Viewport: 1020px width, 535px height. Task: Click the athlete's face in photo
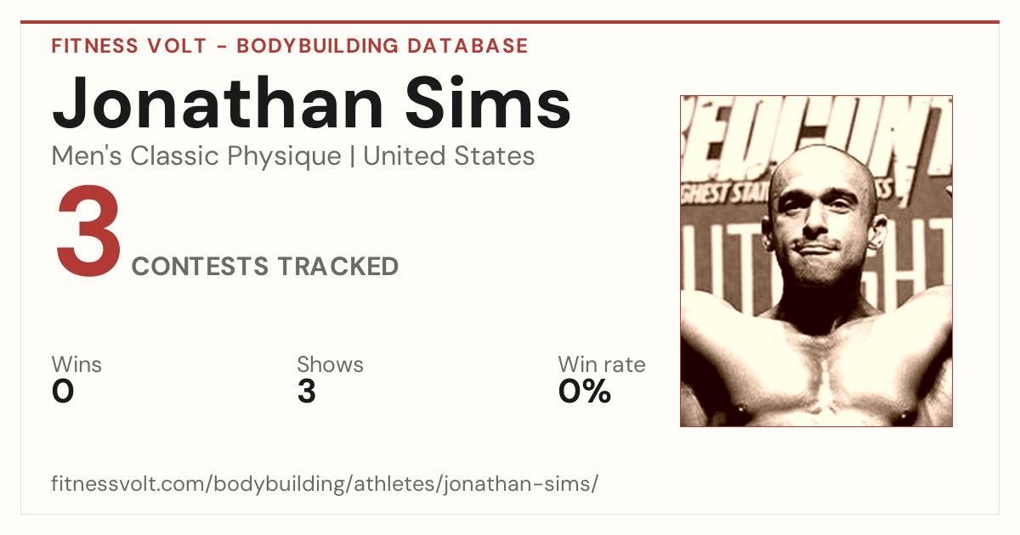[x=820, y=222]
